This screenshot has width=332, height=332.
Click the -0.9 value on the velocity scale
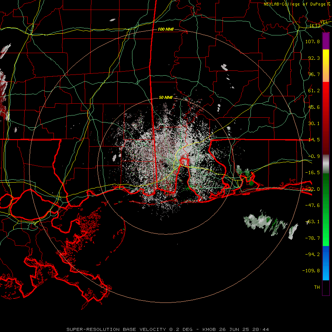(x=314, y=156)
